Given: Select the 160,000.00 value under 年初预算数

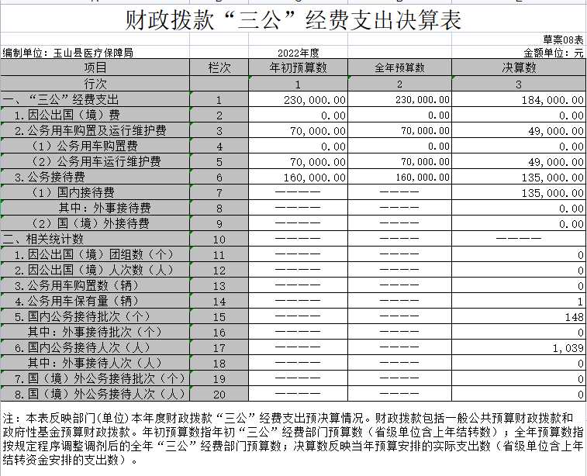Looking at the screenshot, I should pyautogui.click(x=315, y=178).
